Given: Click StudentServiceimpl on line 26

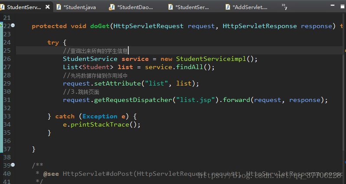Looking at the screenshot, I should point(211,59).
